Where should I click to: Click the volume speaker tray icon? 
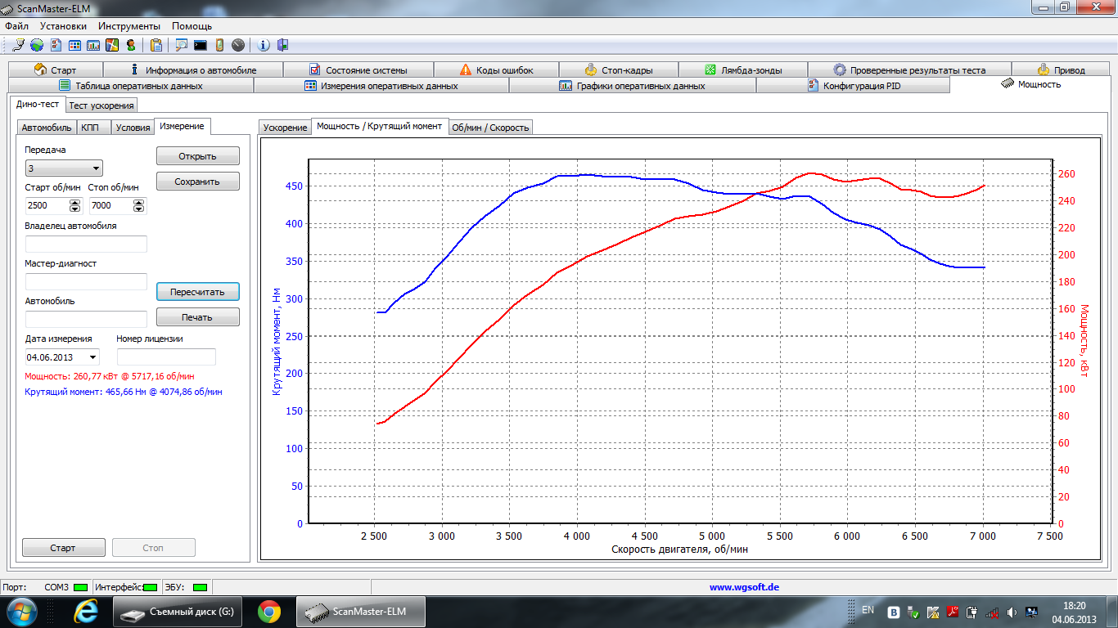tap(1012, 612)
